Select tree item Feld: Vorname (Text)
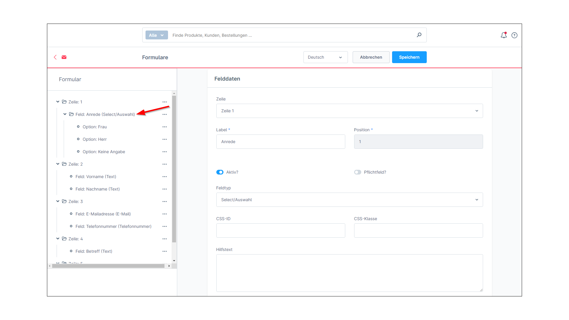This screenshot has height=320, width=569. 96,177
